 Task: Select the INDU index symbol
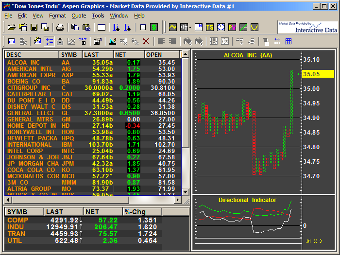click(x=16, y=227)
